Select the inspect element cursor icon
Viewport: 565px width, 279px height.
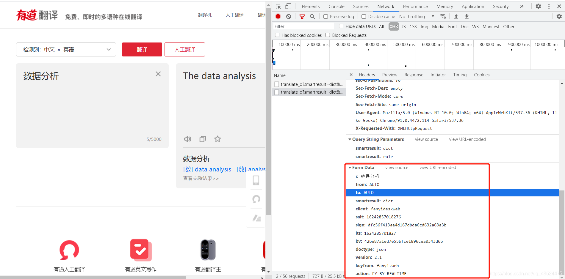(278, 6)
